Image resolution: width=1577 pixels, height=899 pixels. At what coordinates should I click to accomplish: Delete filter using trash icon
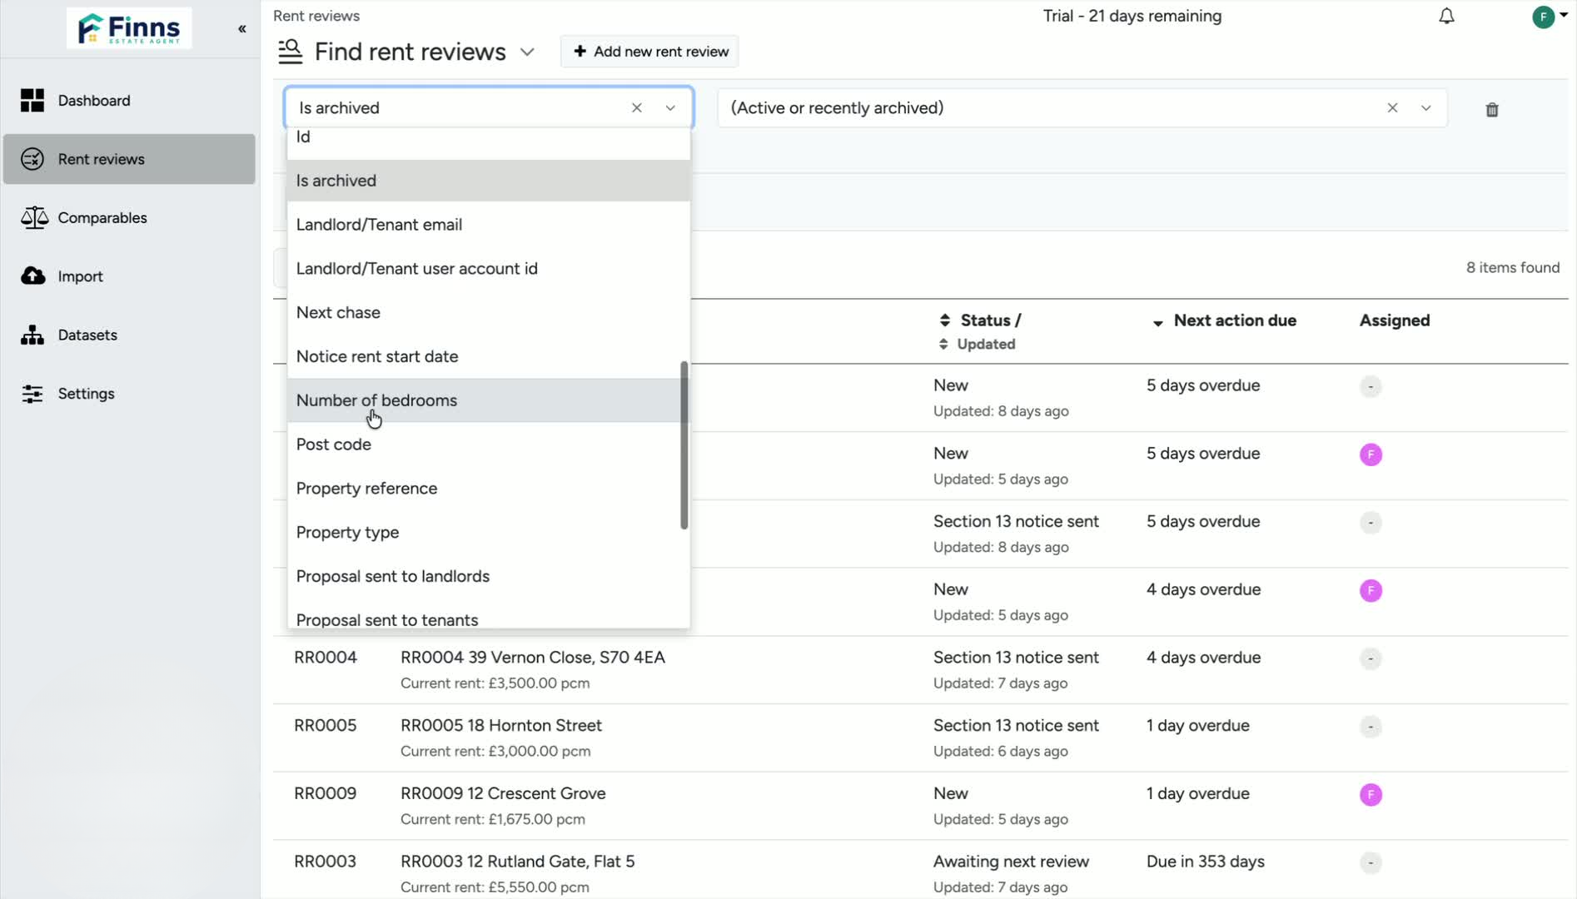1492,110
